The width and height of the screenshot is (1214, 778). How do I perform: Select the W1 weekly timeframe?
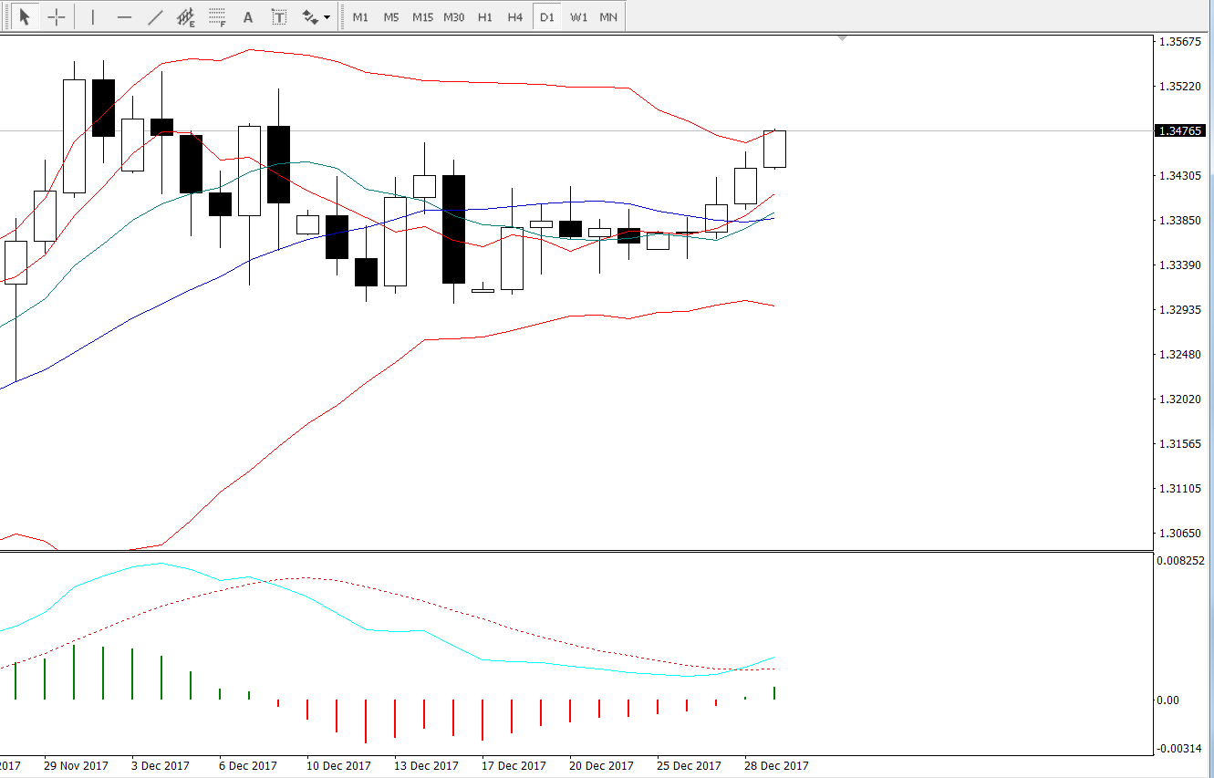point(578,16)
